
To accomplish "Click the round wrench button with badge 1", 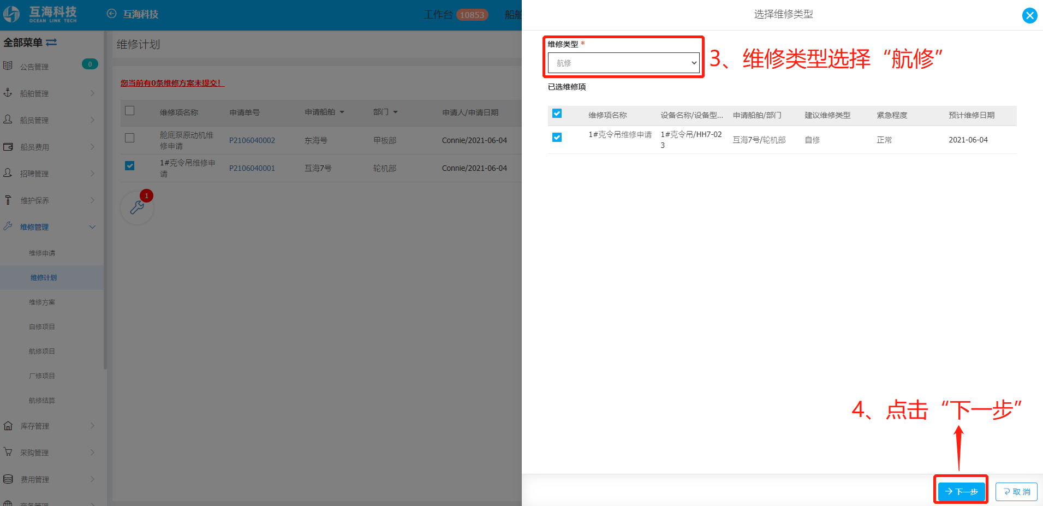I will [x=137, y=207].
